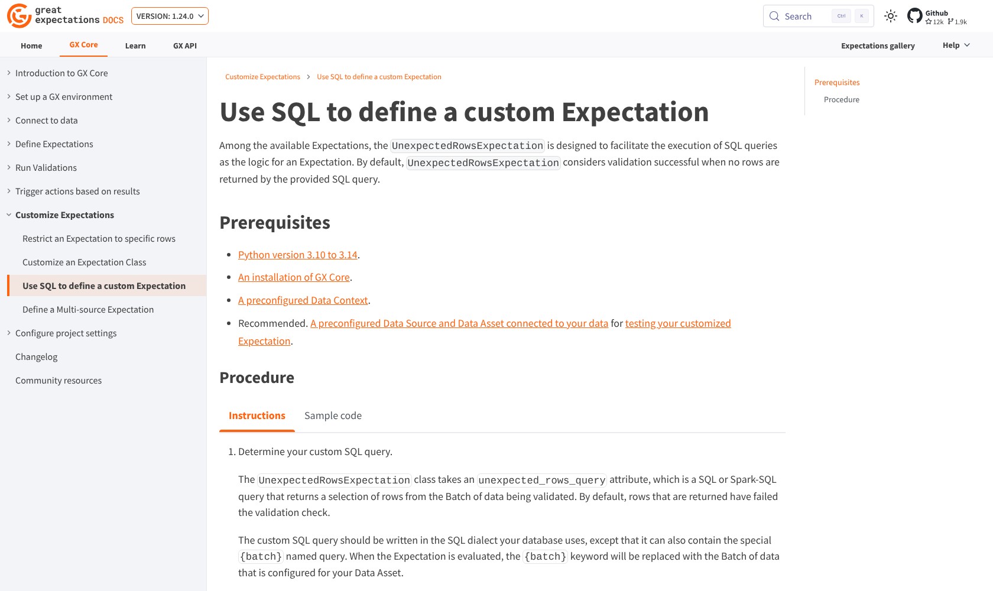Image resolution: width=993 pixels, height=591 pixels.
Task: Click the search magnifier icon
Action: [774, 16]
